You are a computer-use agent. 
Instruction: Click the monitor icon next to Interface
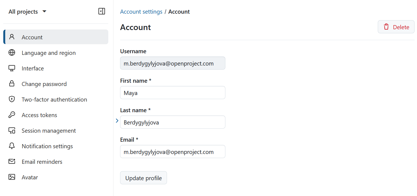pos(12,68)
